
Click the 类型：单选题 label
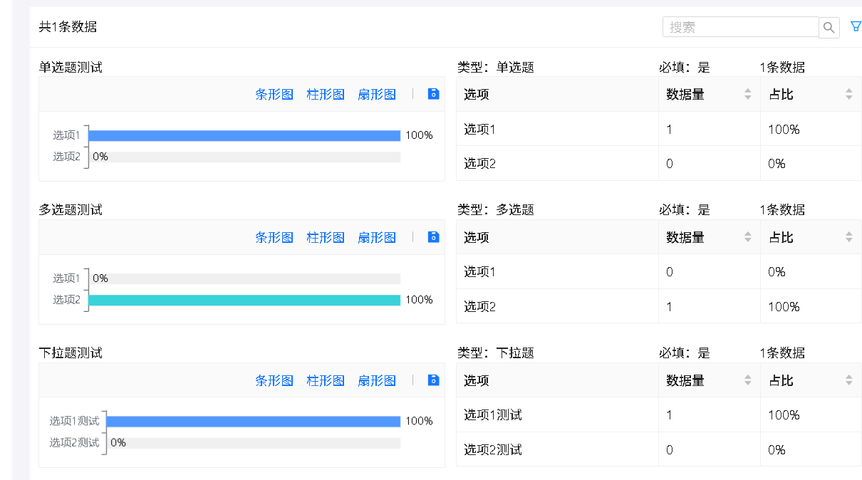point(496,68)
